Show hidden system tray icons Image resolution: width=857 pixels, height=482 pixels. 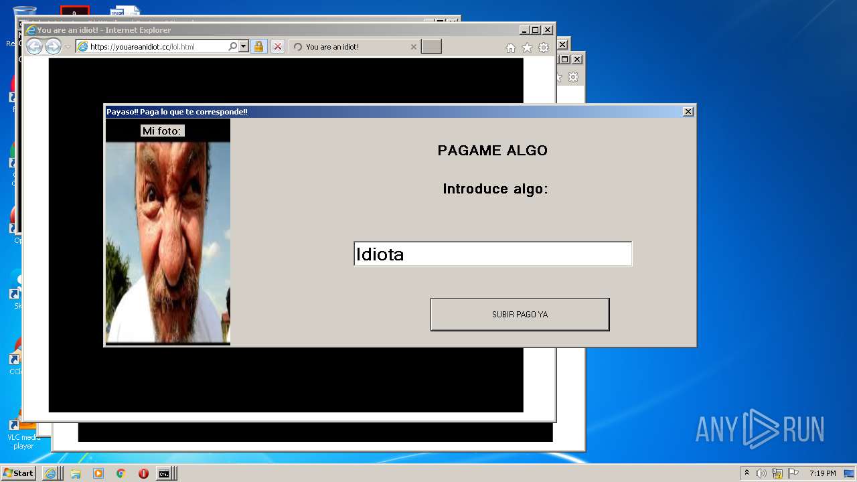click(747, 473)
